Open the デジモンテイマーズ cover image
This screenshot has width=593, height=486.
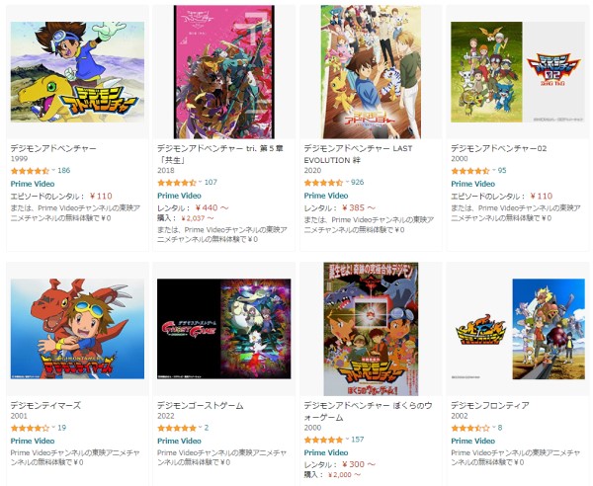coord(77,329)
